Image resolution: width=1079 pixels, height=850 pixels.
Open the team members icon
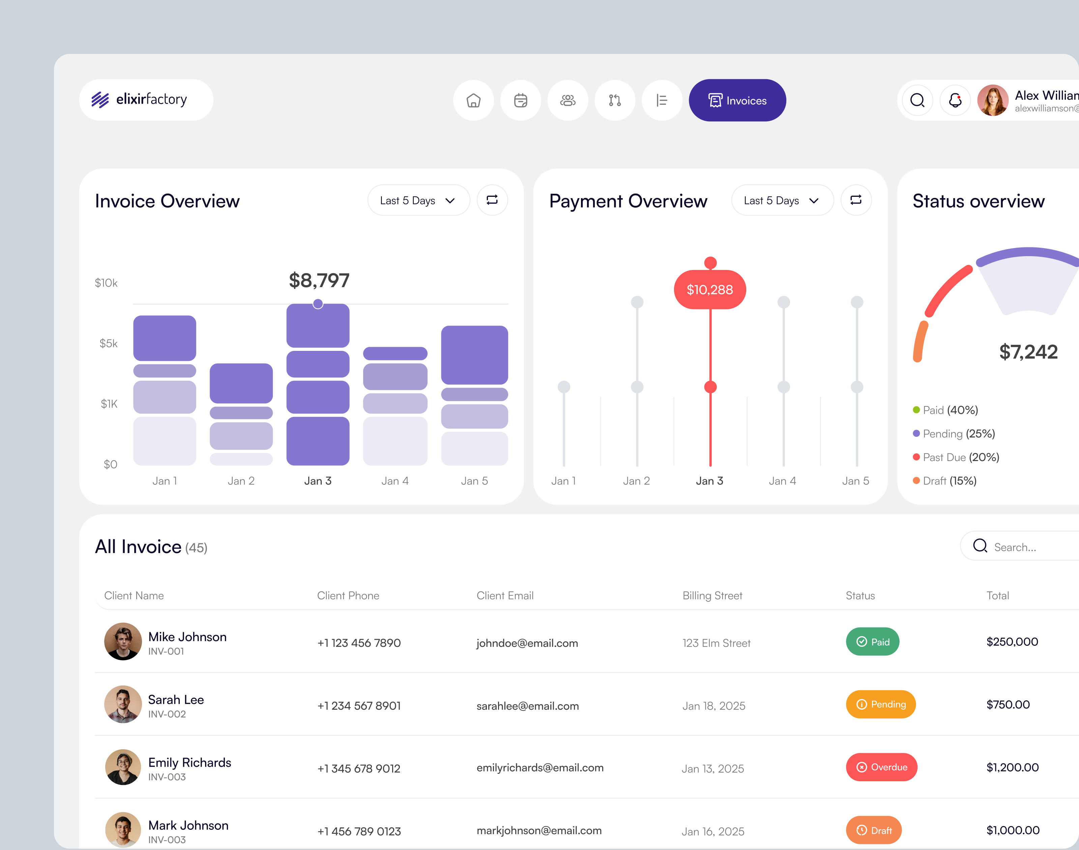567,100
